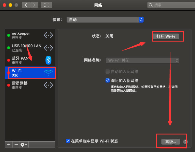Click the 高级... advanced button
Image resolution: width=195 pixels, height=152 pixels.
171,142
